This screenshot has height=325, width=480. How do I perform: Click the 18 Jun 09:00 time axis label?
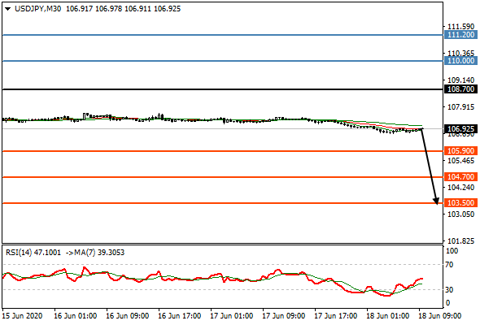coord(440,316)
